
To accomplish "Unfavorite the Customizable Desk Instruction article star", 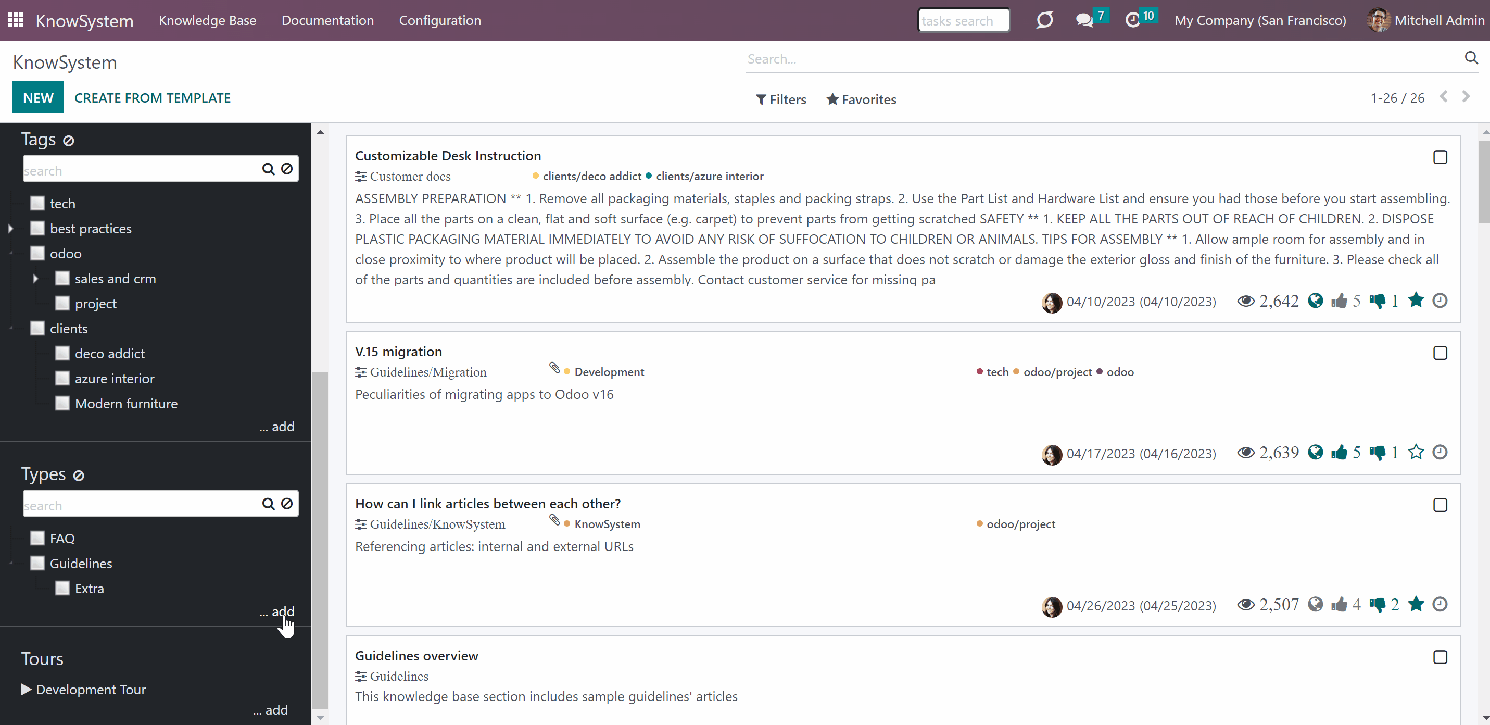I will click(x=1416, y=301).
